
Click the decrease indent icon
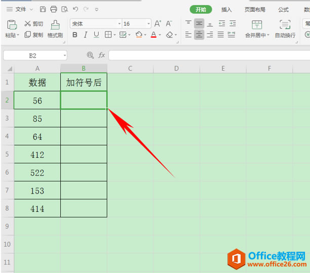pos(222,23)
